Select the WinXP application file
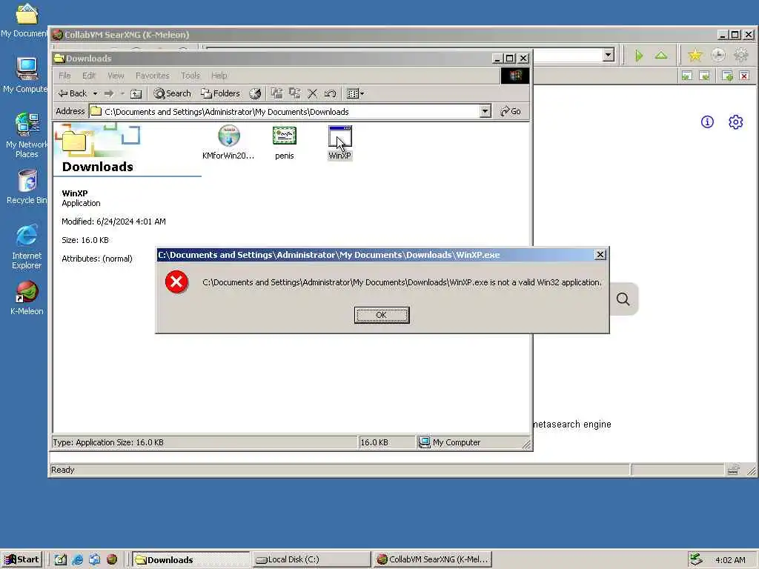Image resolution: width=759 pixels, height=569 pixels. (339, 143)
